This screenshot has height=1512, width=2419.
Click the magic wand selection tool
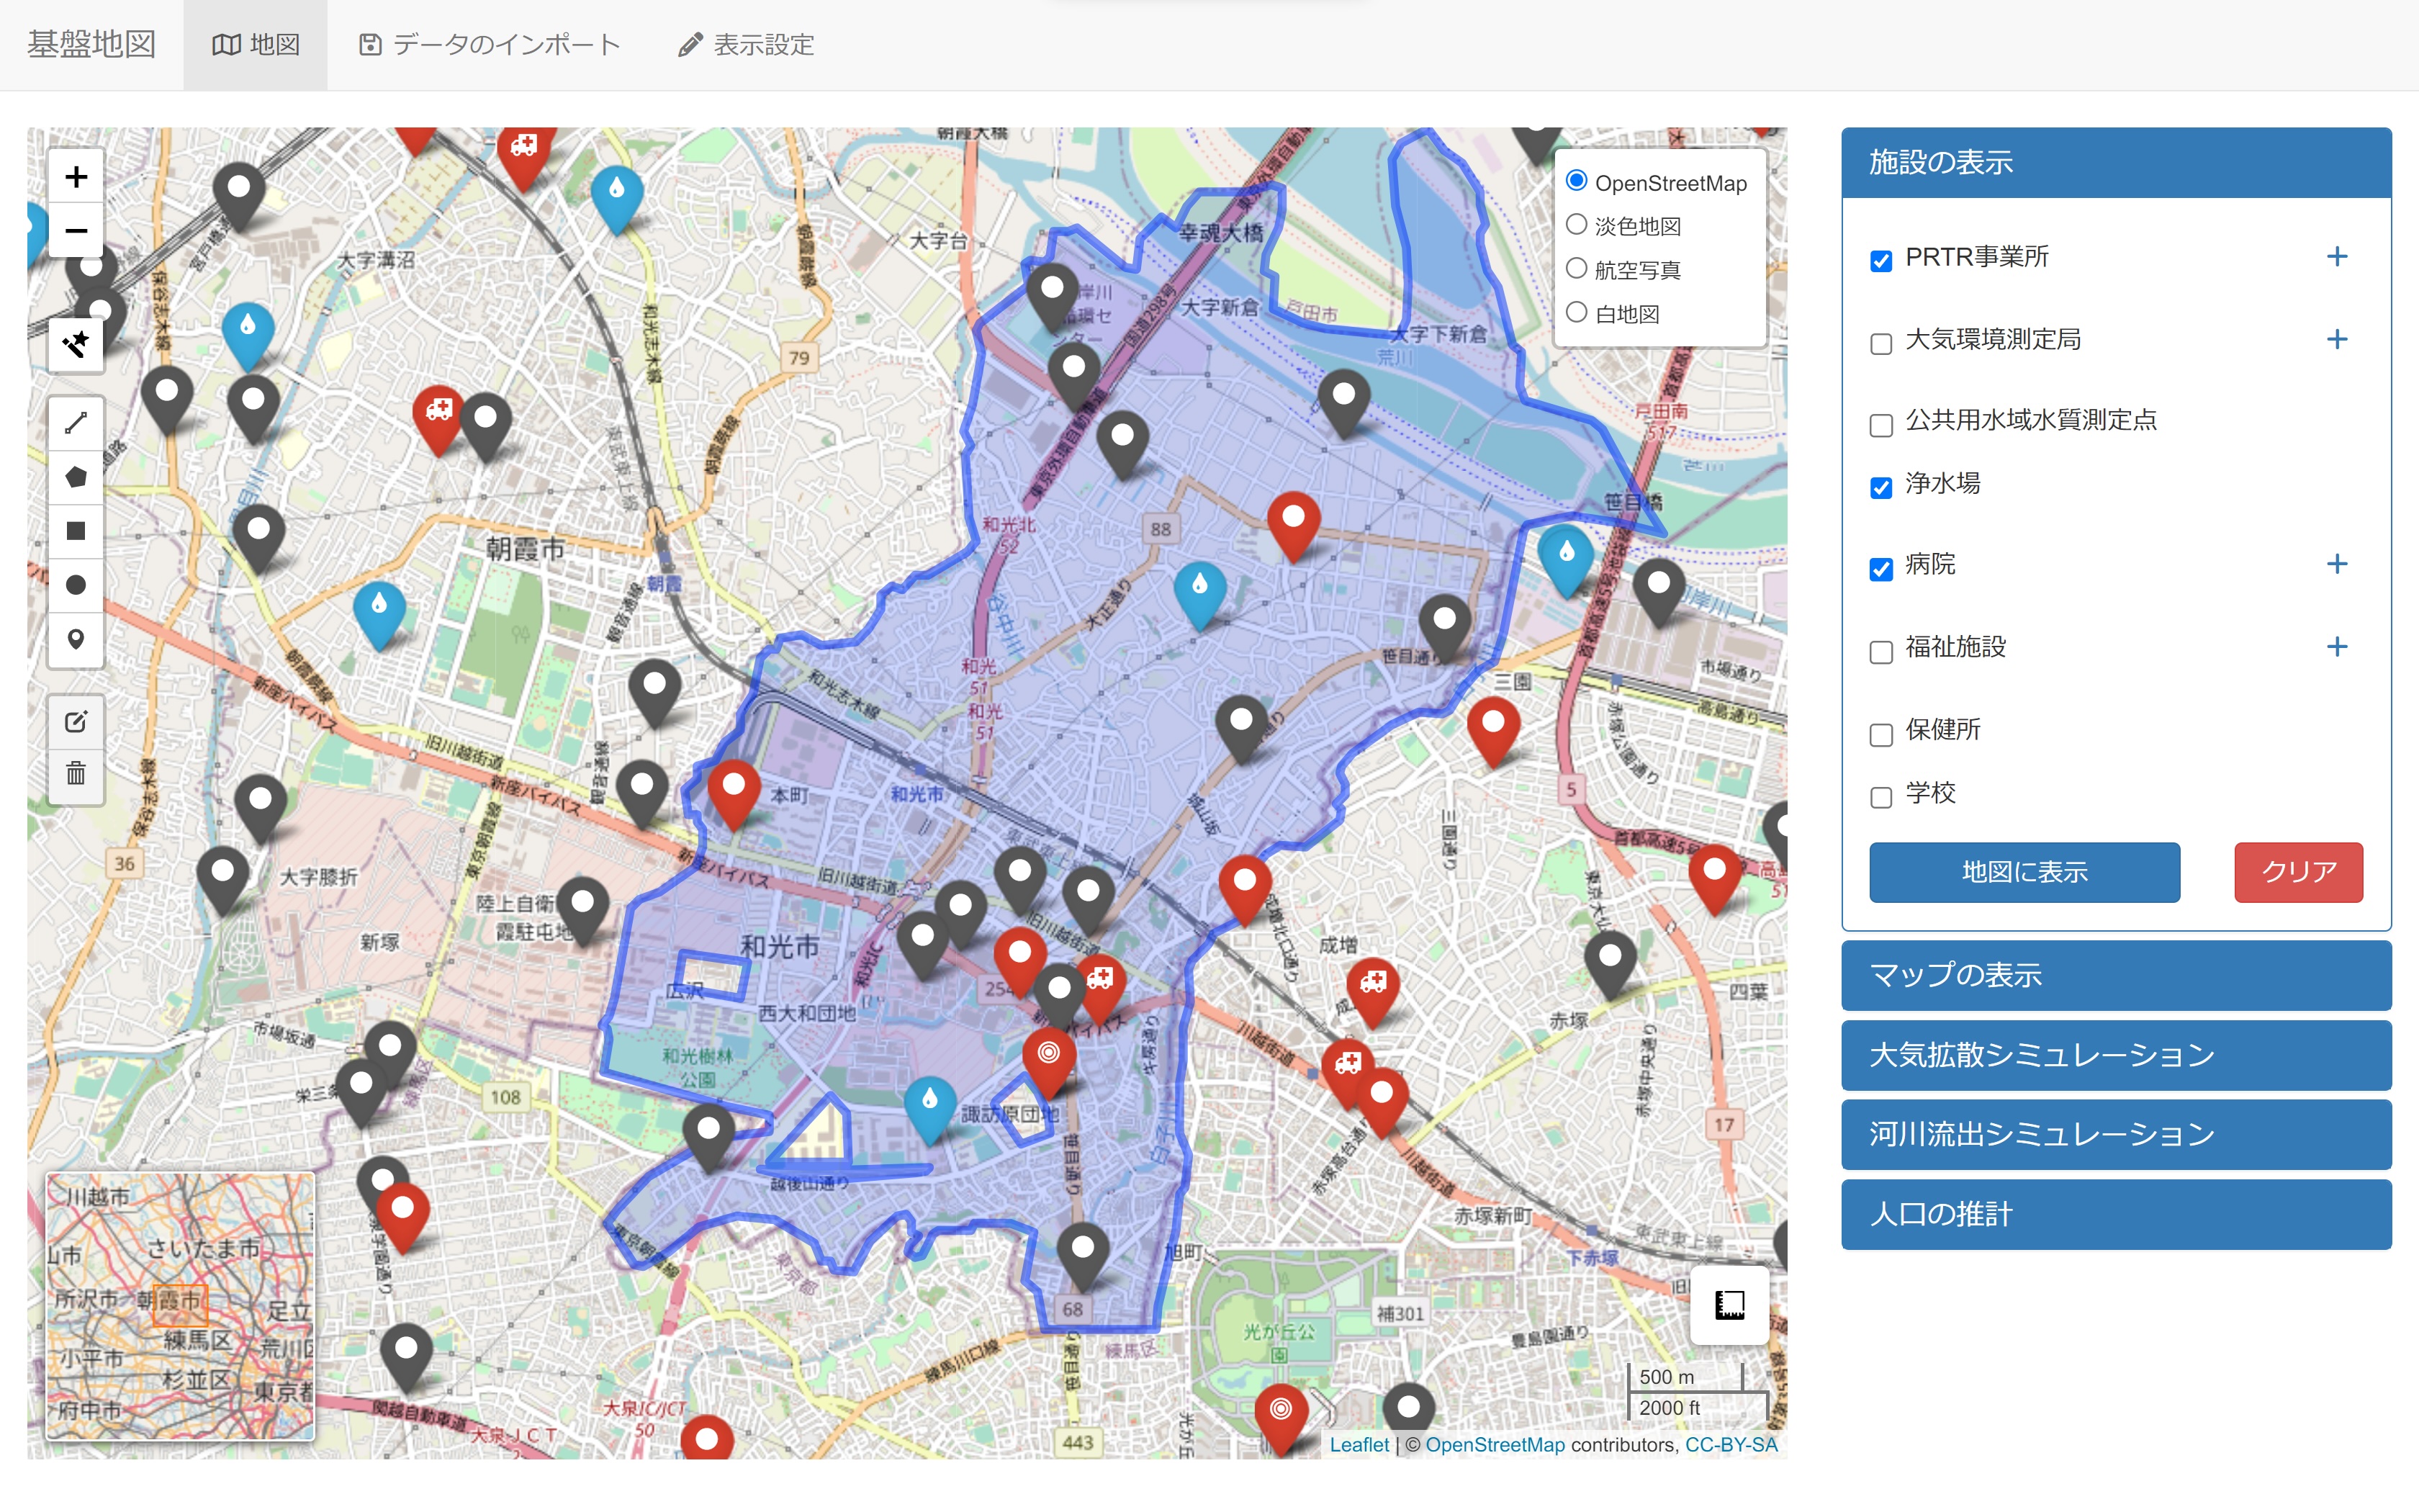pos(76,345)
